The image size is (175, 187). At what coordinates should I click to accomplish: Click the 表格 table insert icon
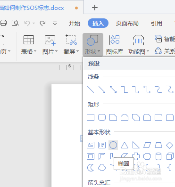[x=29, y=40]
